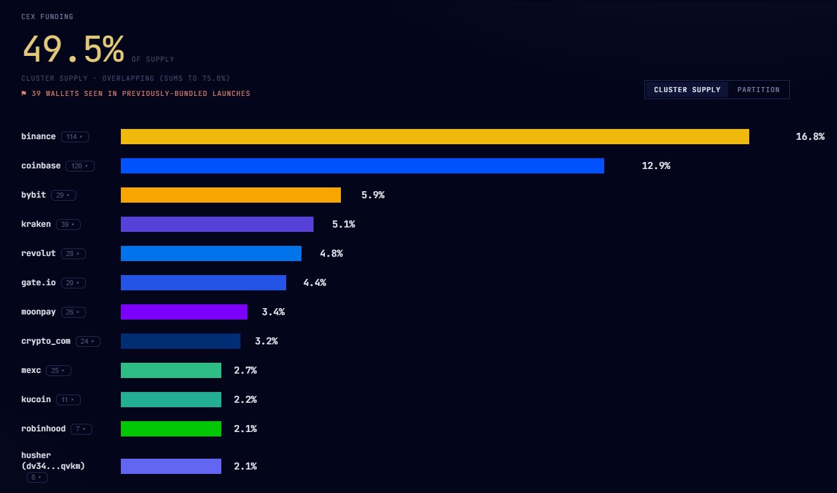Expand the husher 8 wallets pill
This screenshot has width=837, height=493.
(37, 477)
